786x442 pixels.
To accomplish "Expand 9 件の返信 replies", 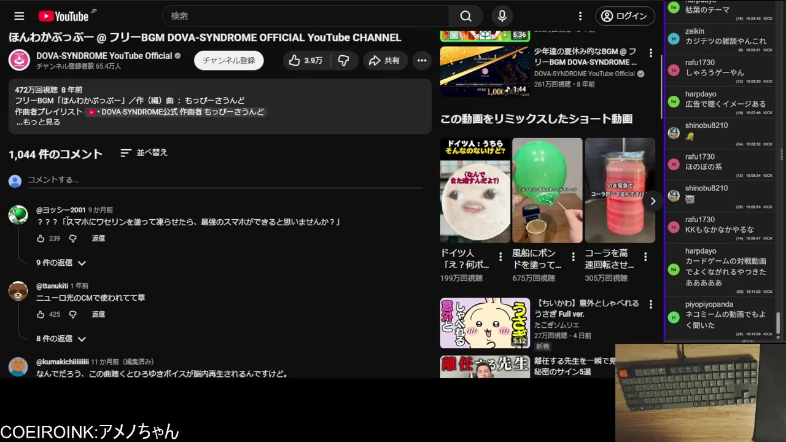I will [x=61, y=263].
